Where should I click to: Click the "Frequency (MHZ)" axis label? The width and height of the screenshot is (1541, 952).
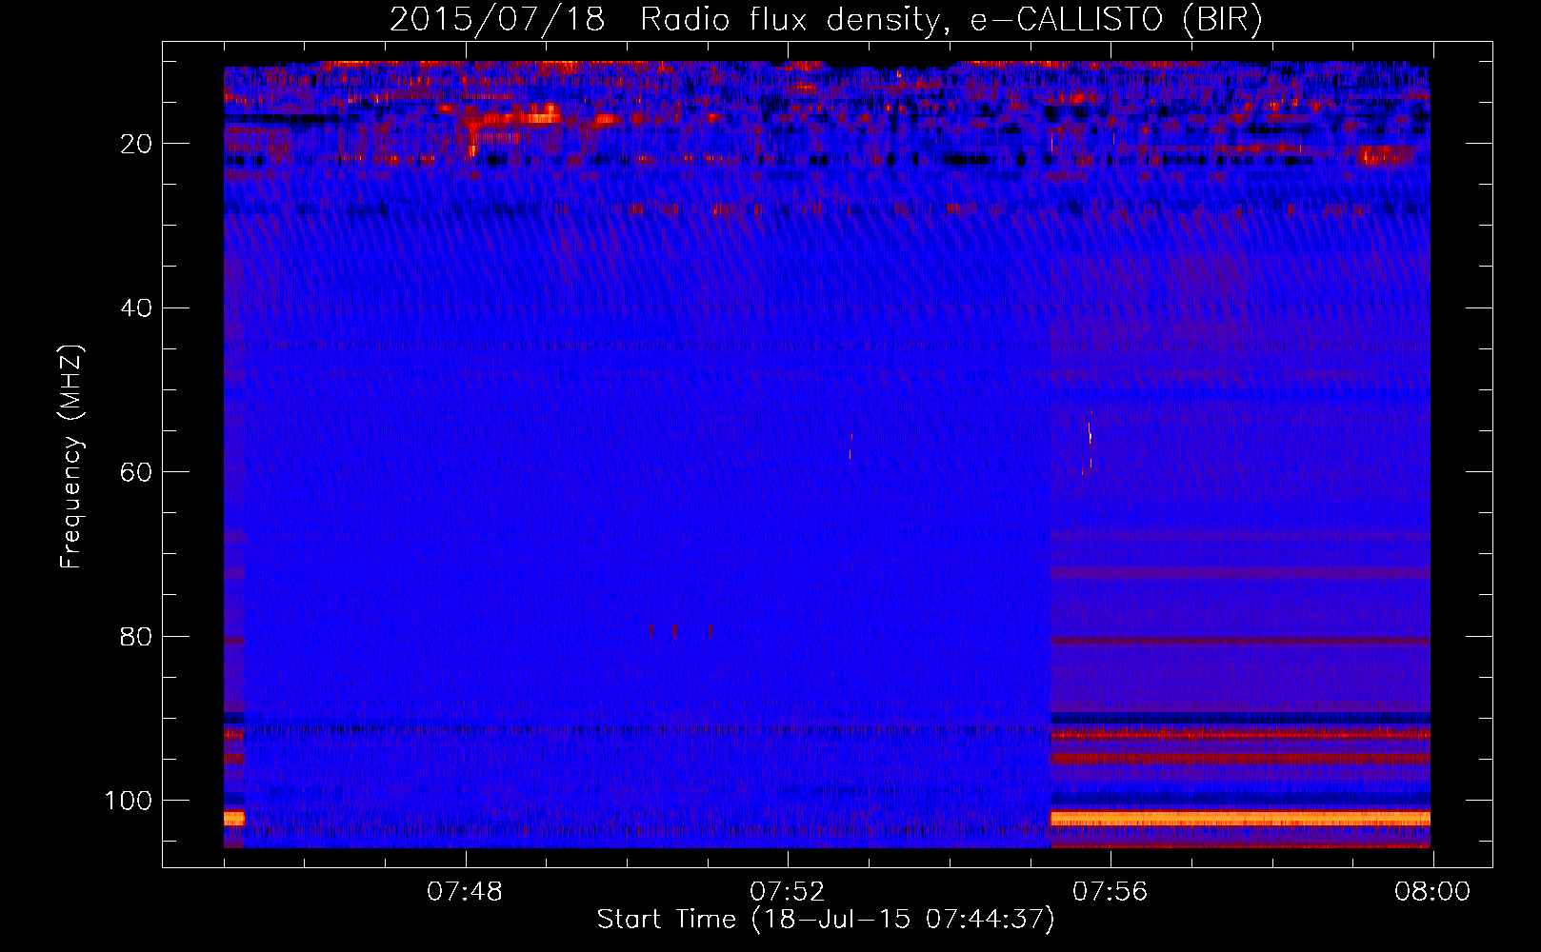point(71,456)
